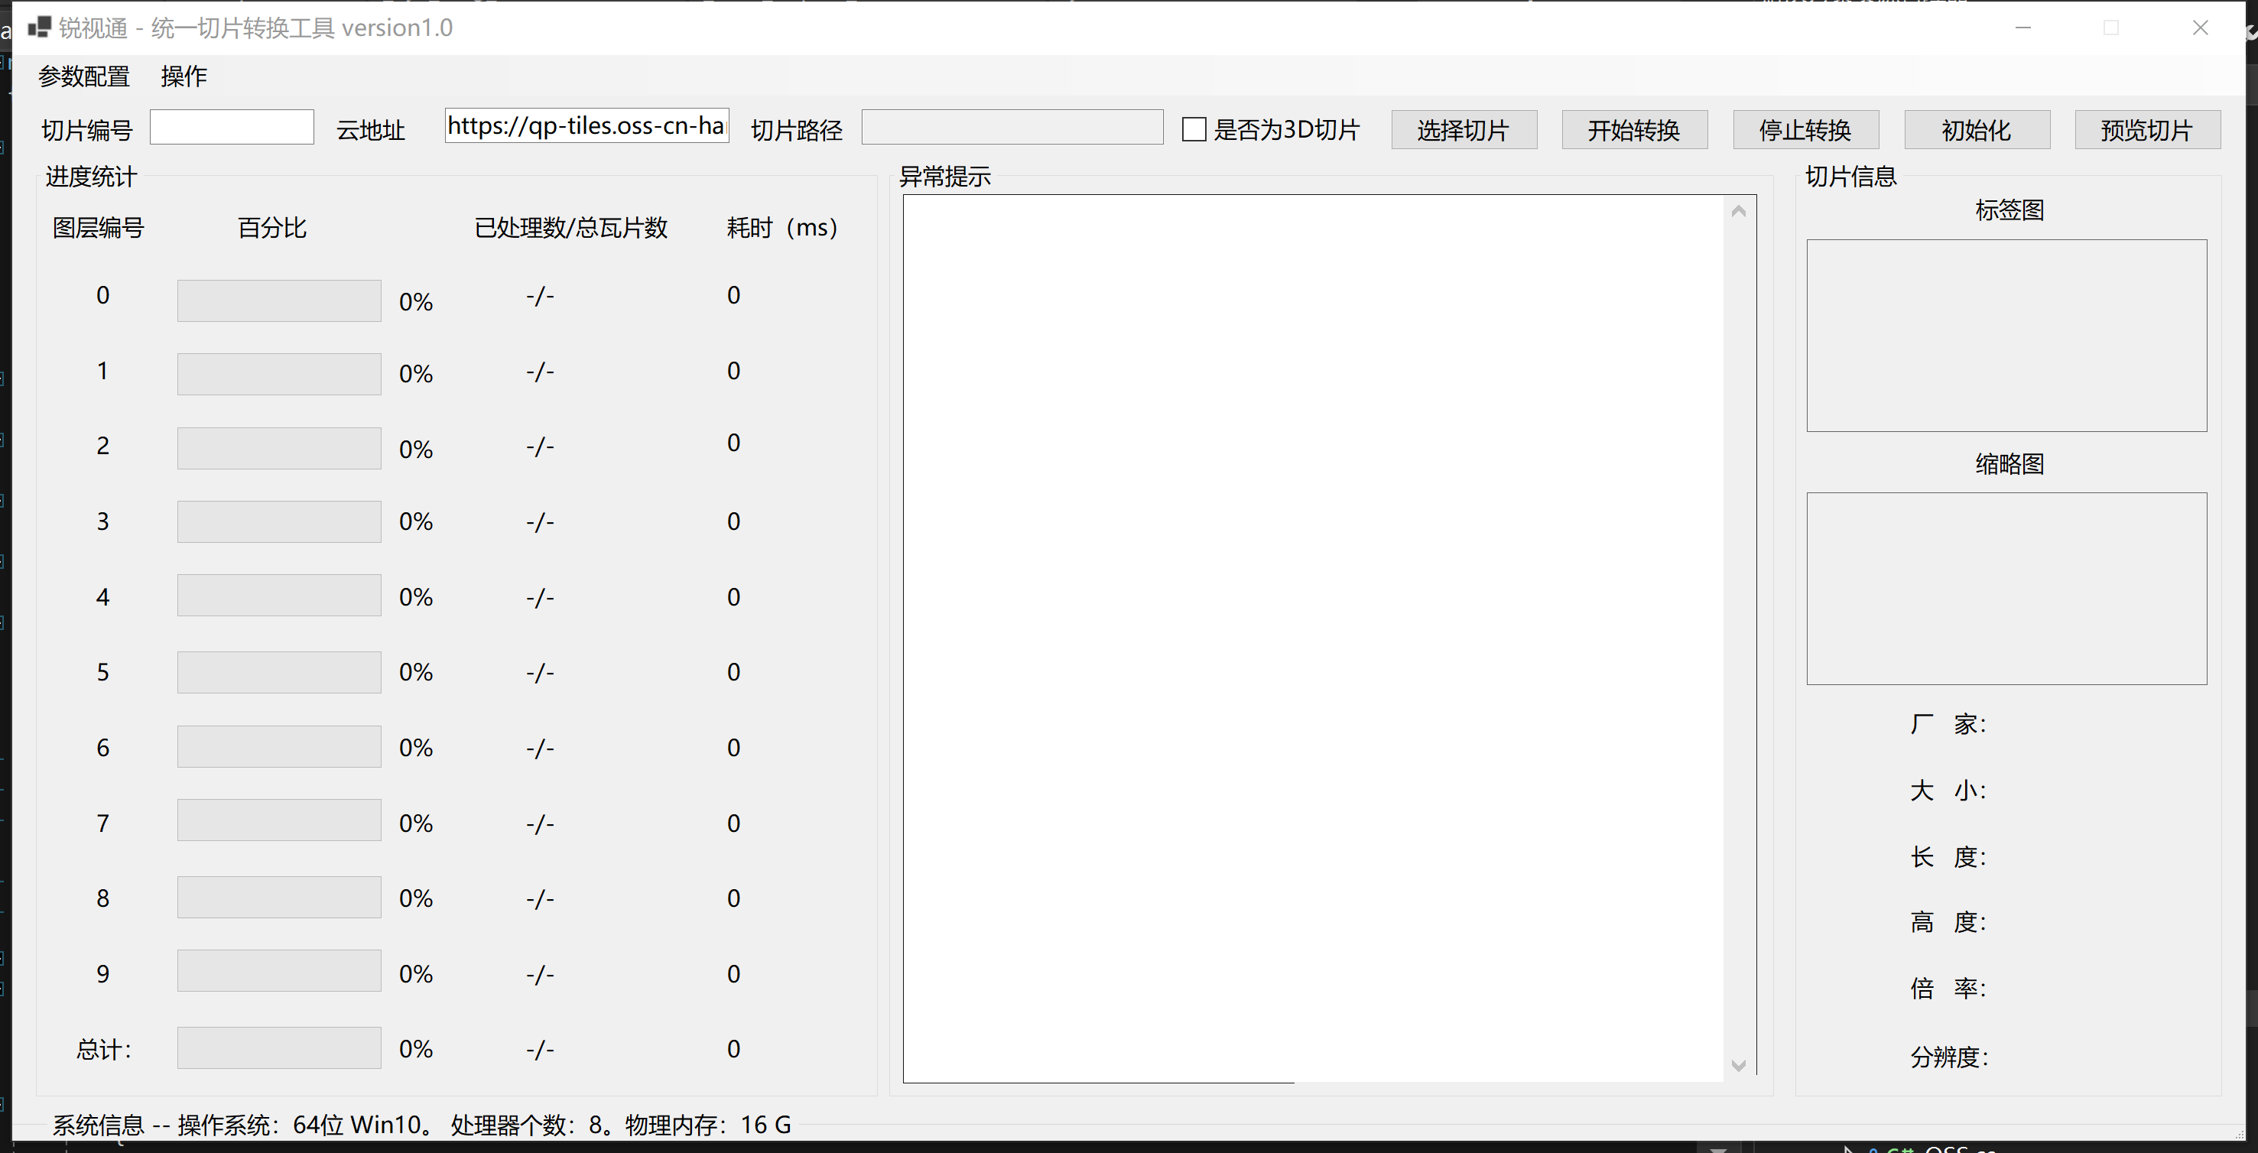This screenshot has width=2258, height=1153.
Task: Click the 已处理数/总瓦片数 column header
Action: pos(571,228)
